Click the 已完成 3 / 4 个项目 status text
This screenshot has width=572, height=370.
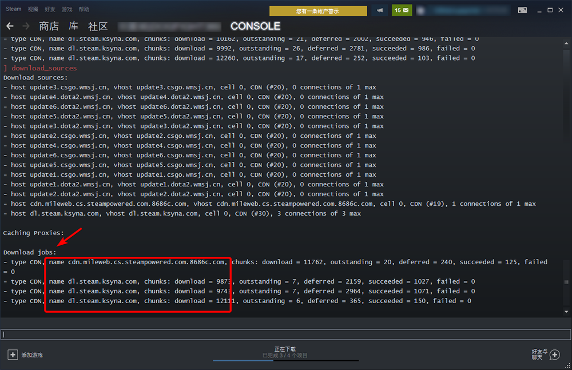tap(285, 355)
